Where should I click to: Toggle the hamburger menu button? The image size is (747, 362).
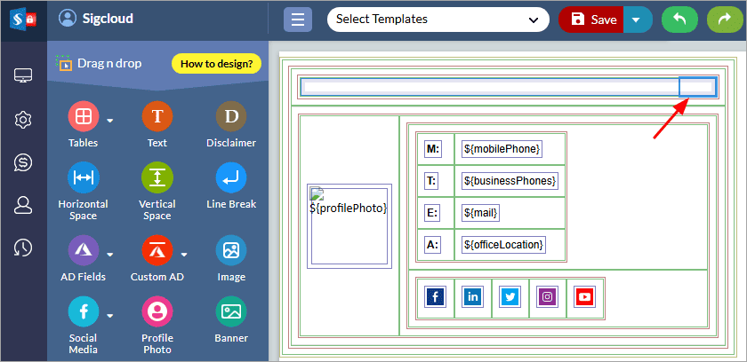click(x=298, y=20)
